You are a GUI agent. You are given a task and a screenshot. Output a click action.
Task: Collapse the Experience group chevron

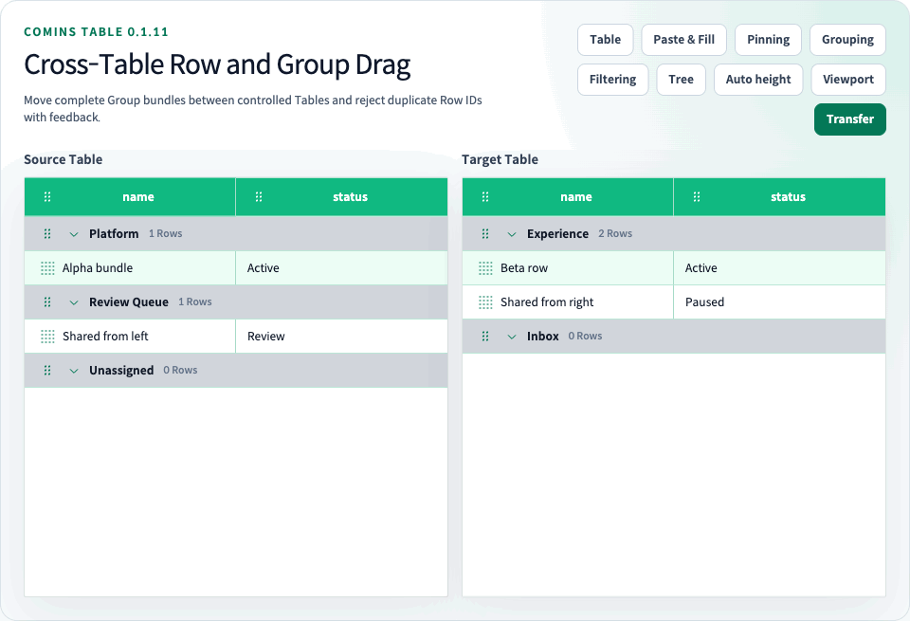point(512,234)
